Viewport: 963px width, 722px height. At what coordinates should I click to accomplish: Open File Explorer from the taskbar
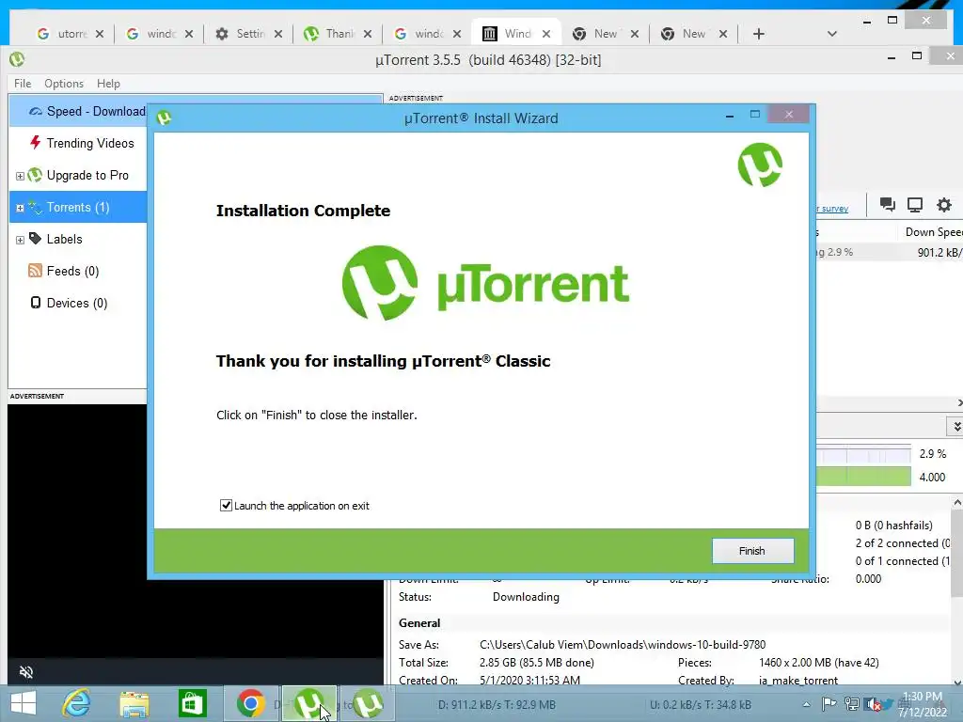click(134, 703)
